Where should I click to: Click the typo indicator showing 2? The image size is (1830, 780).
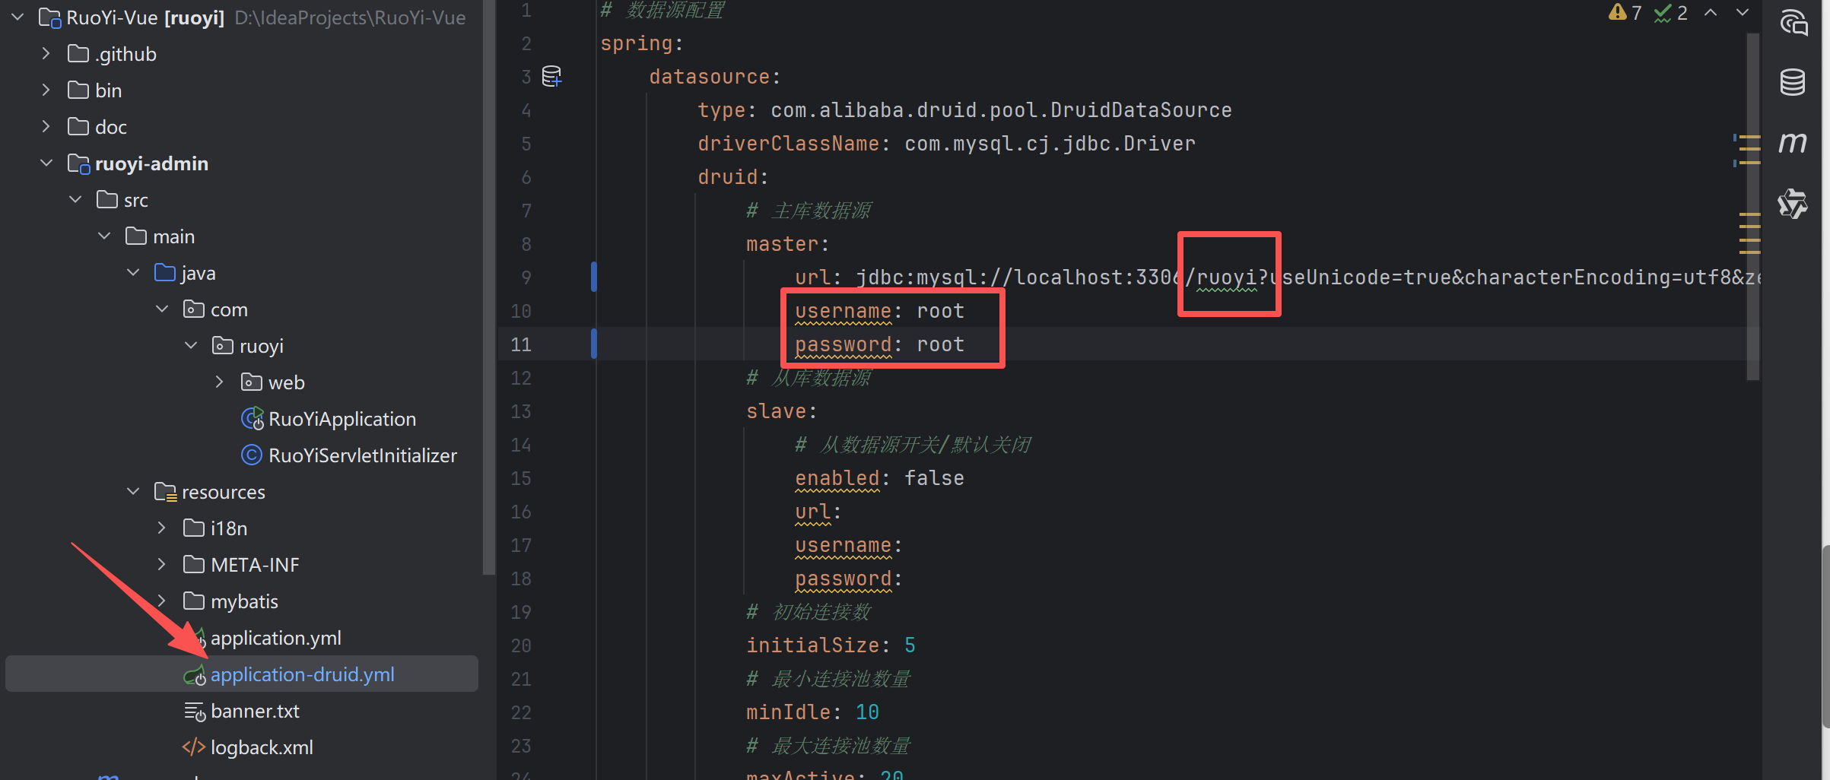[x=1670, y=12]
